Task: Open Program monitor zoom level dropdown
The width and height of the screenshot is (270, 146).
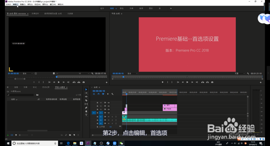Action: (x=132, y=73)
